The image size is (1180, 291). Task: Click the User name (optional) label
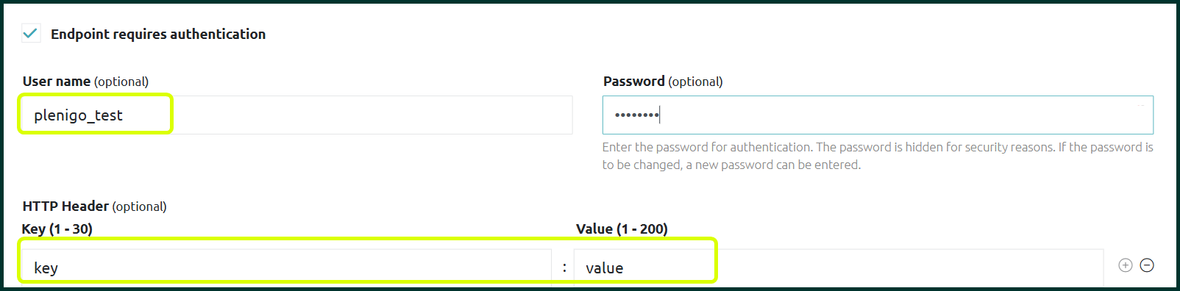(85, 82)
